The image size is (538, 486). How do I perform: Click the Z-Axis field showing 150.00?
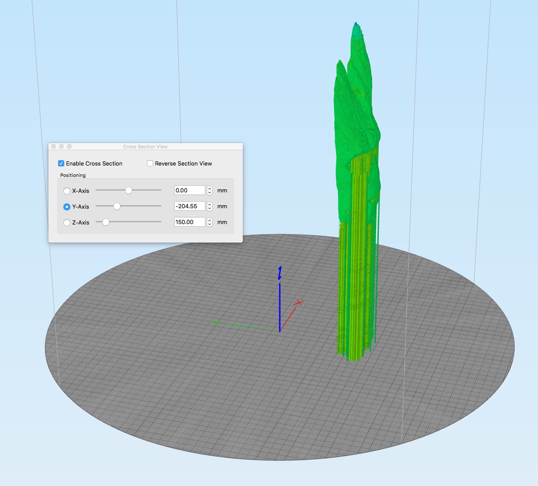click(x=189, y=222)
